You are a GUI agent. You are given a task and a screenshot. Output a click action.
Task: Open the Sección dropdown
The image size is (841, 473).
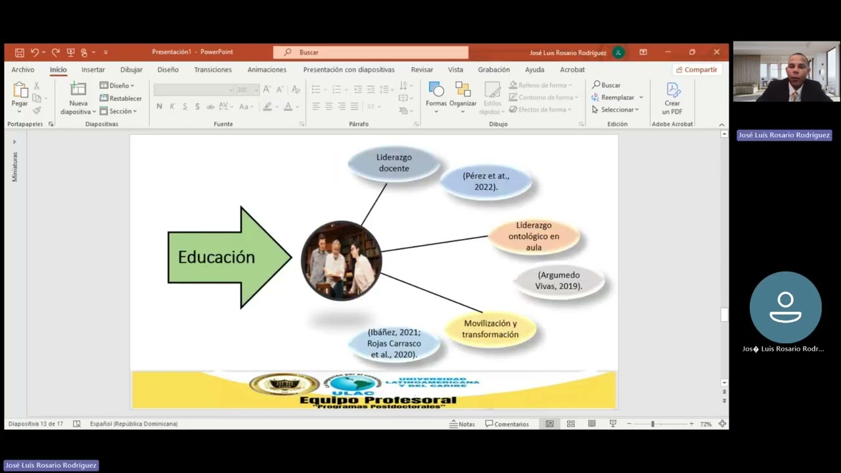(x=119, y=111)
